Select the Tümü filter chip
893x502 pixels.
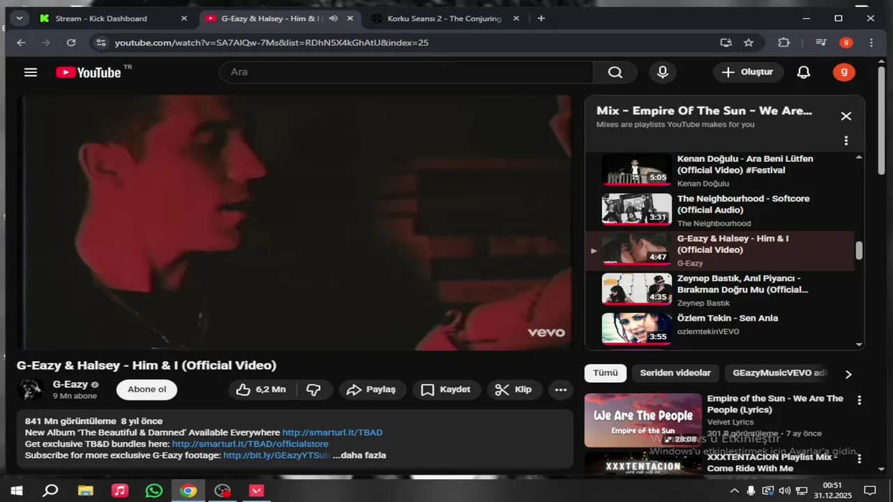coord(606,373)
